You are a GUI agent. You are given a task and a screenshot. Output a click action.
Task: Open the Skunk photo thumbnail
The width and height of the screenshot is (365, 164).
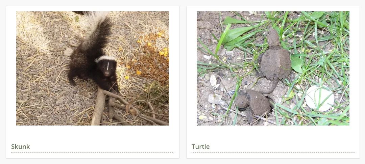click(x=92, y=68)
